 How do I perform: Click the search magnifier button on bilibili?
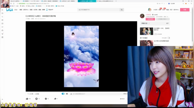click(x=122, y=10)
